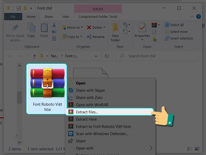Select the Font Roboto Việt hóa archive file
Viewport: 206px width, 155px height.
(x=47, y=89)
